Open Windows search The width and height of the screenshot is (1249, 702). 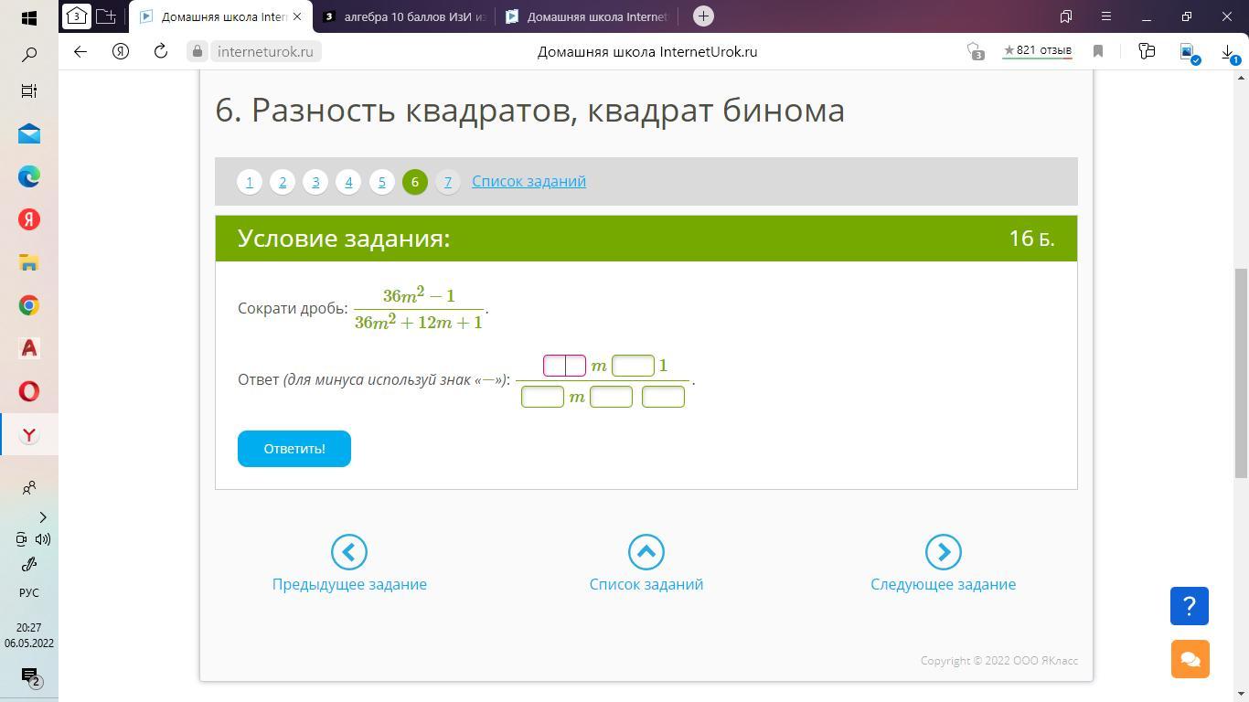tap(28, 56)
